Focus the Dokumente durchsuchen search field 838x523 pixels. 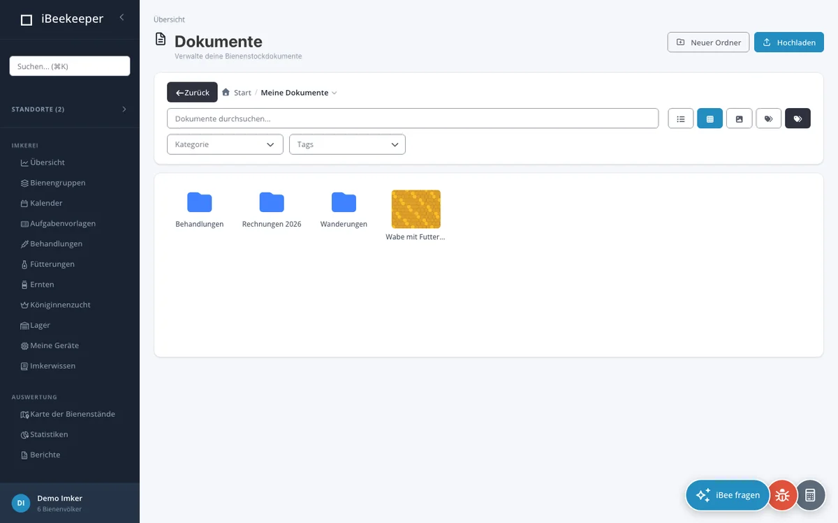pyautogui.click(x=413, y=119)
